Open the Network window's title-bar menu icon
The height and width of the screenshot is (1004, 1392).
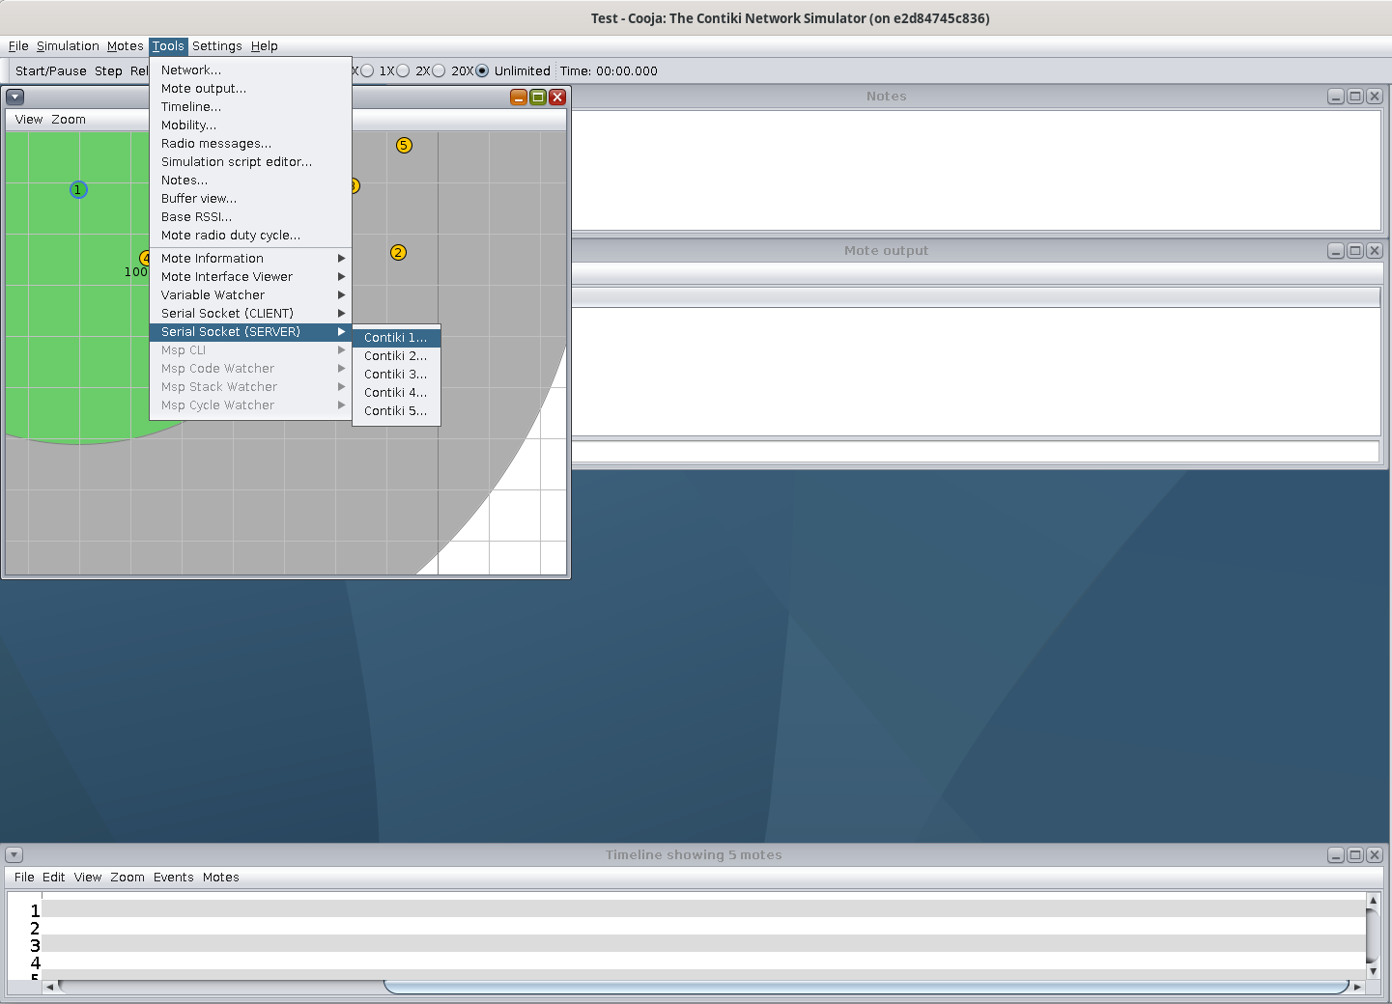pyautogui.click(x=15, y=97)
